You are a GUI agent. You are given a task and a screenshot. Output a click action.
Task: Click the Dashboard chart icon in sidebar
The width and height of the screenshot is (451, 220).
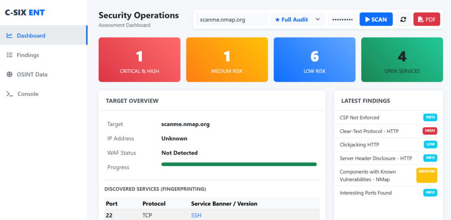click(x=9, y=36)
